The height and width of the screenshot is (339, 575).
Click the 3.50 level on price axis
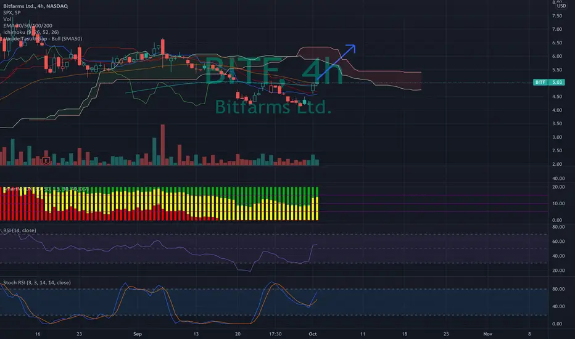(557, 123)
